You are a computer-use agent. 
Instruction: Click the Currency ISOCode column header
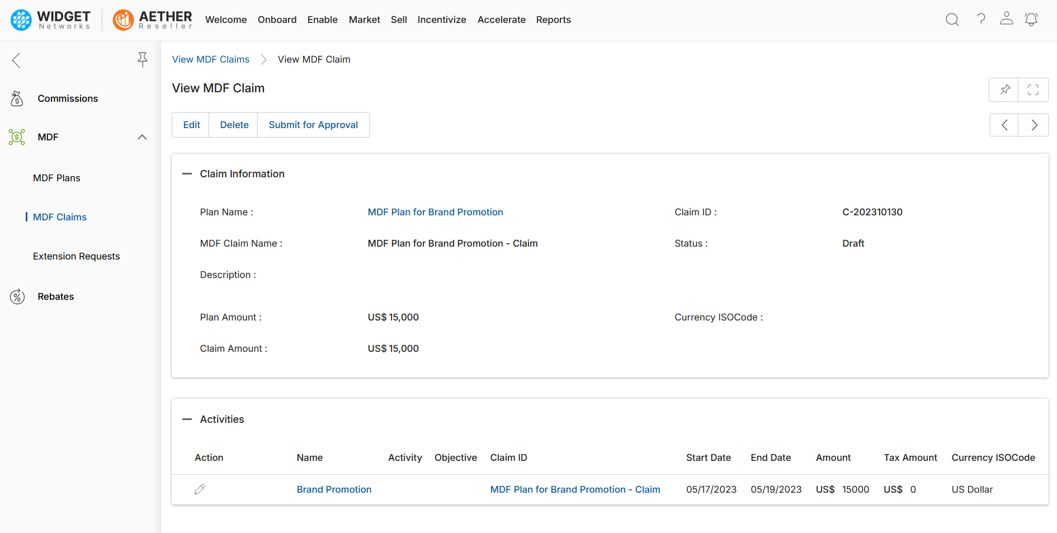point(993,457)
